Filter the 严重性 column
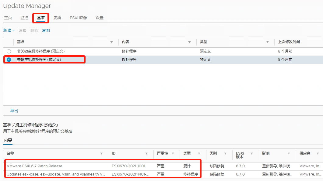323x181 pixels. [173, 153]
